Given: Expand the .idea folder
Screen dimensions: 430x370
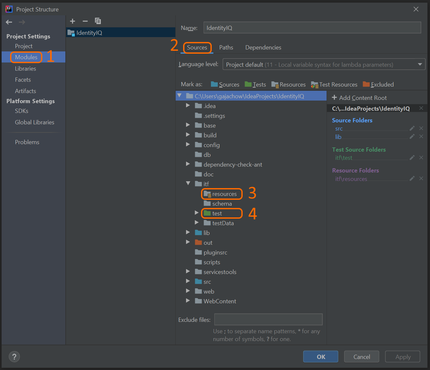Looking at the screenshot, I should pyautogui.click(x=188, y=105).
